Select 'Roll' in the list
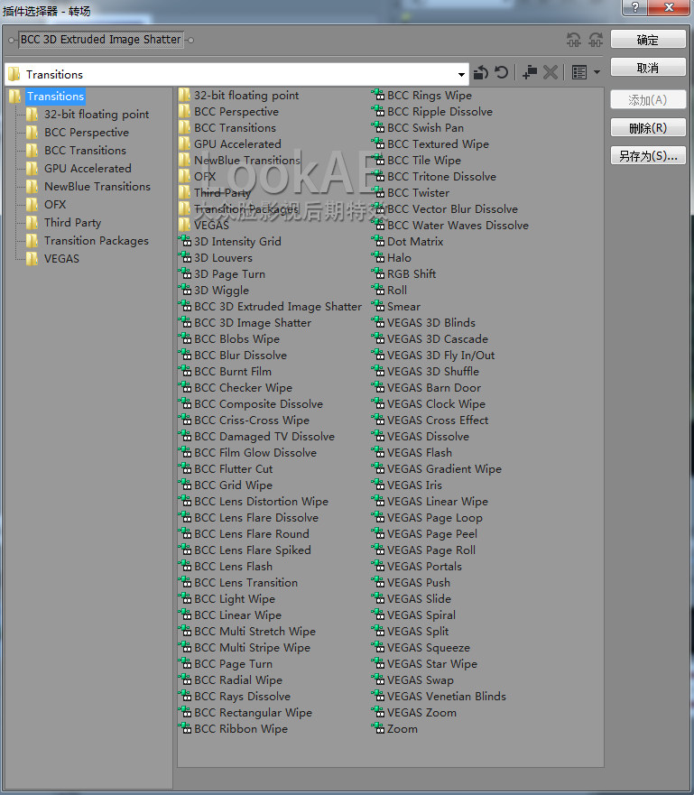This screenshot has width=694, height=795. pos(397,290)
